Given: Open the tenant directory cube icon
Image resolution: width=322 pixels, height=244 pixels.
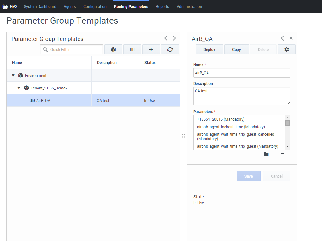Looking at the screenshot, I should pyautogui.click(x=113, y=49).
